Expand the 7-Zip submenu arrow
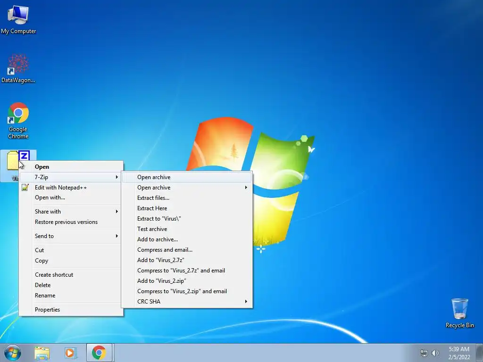Image resolution: width=483 pixels, height=362 pixels. [x=117, y=177]
